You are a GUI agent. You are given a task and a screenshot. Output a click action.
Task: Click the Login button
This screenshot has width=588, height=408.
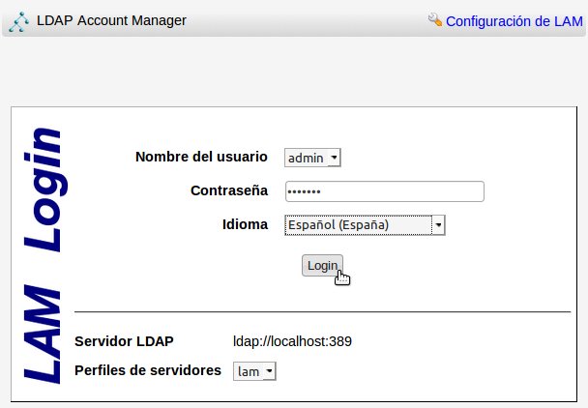point(322,266)
